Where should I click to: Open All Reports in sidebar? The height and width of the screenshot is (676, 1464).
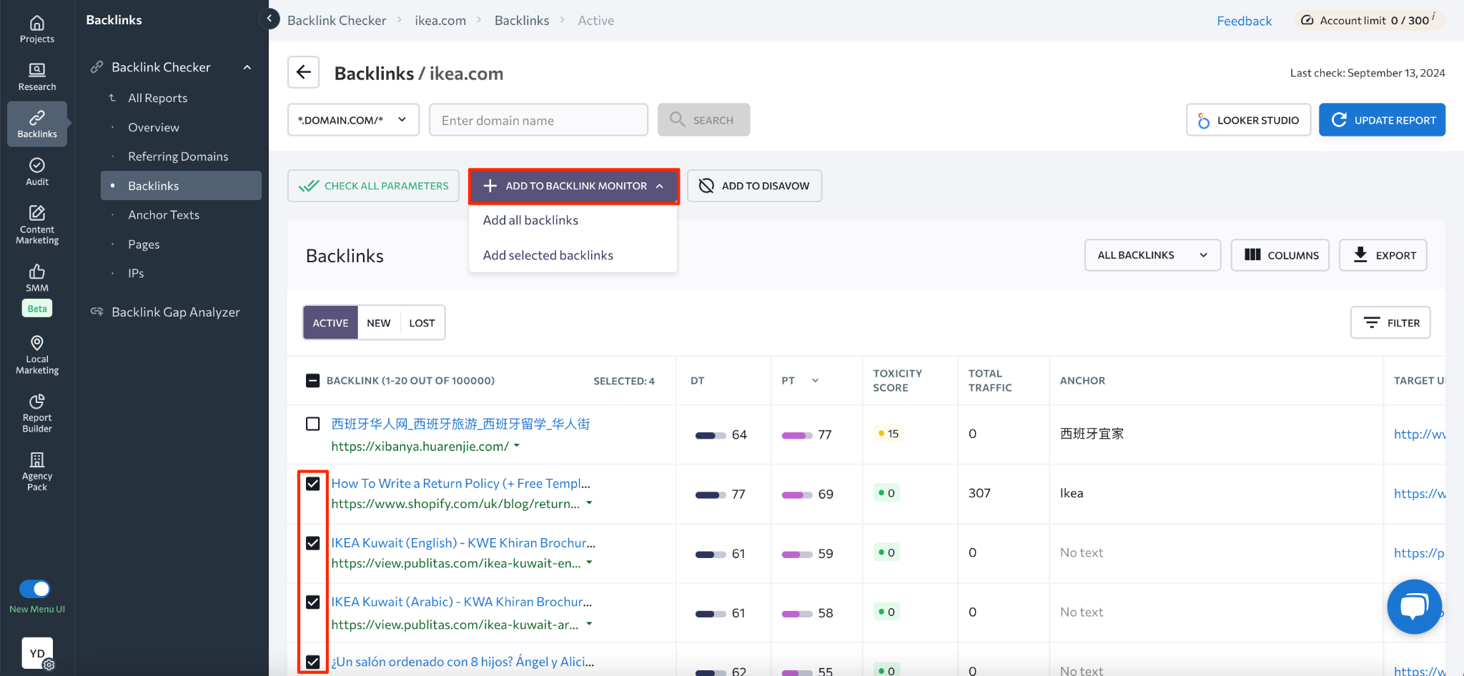click(158, 98)
